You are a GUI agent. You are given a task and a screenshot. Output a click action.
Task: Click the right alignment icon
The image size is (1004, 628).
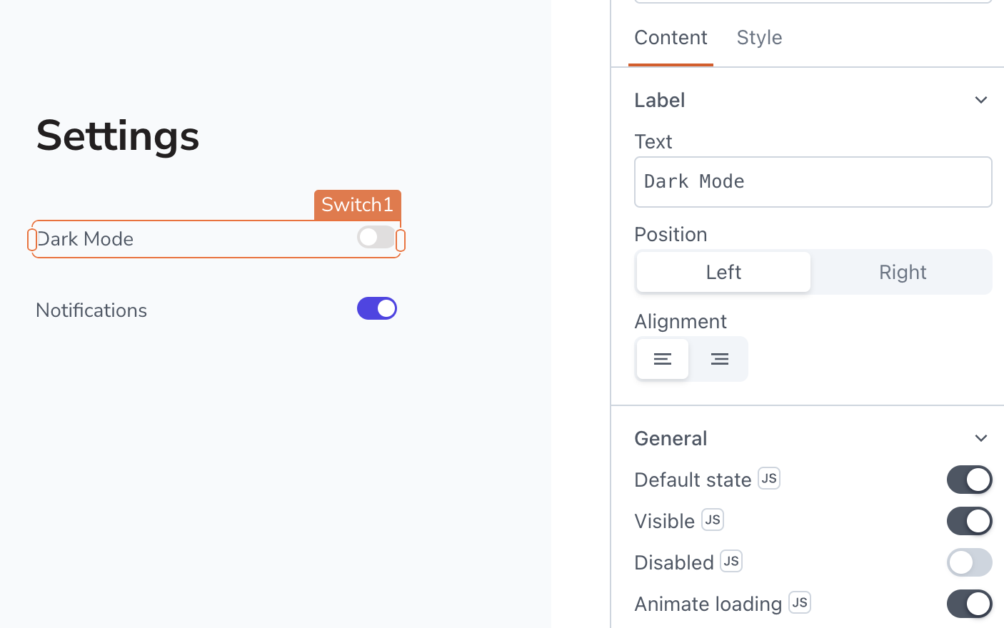719,359
